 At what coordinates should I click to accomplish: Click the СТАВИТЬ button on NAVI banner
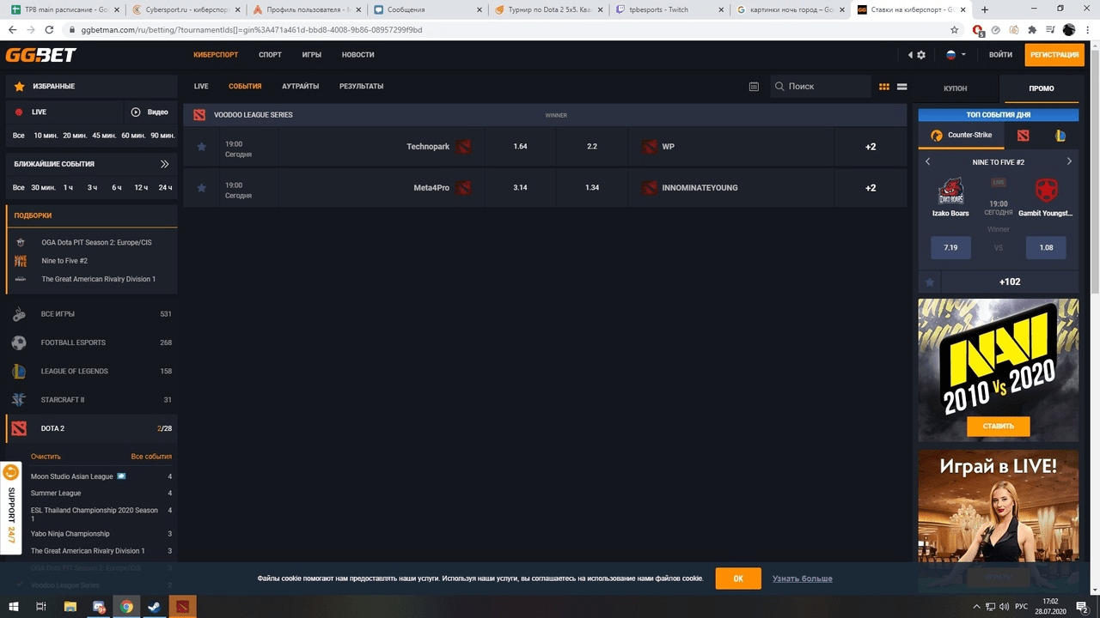point(999,427)
